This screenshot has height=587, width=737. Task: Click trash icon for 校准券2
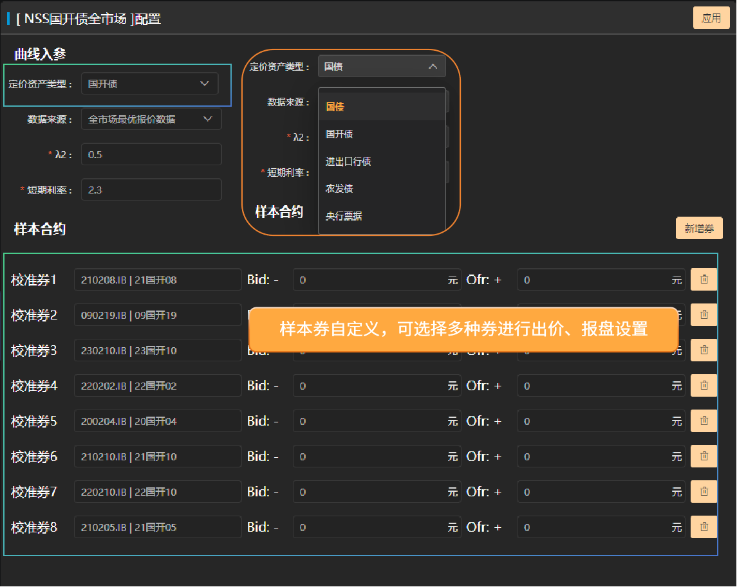point(704,314)
